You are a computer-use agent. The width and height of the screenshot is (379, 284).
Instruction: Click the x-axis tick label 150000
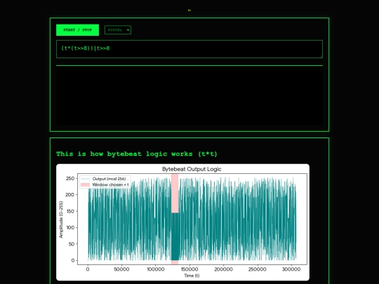189,269
